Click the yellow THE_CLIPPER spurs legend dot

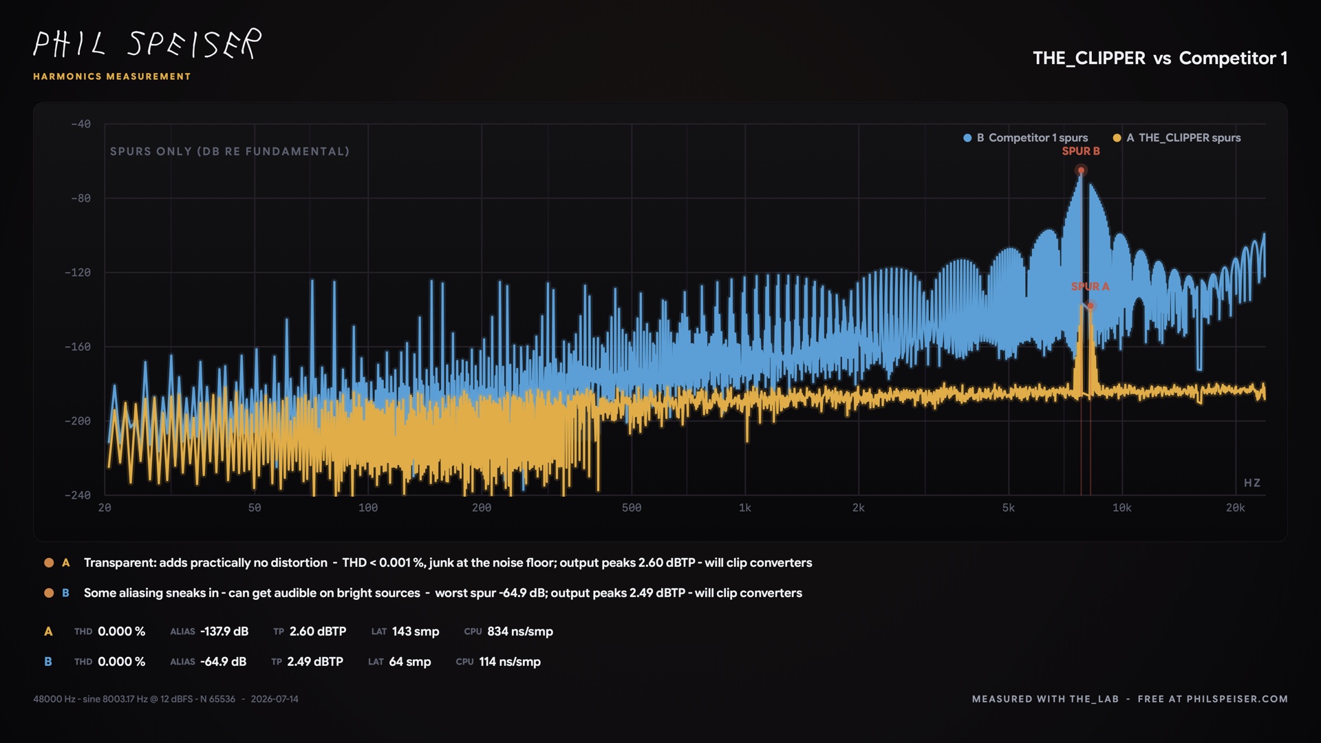point(1117,138)
